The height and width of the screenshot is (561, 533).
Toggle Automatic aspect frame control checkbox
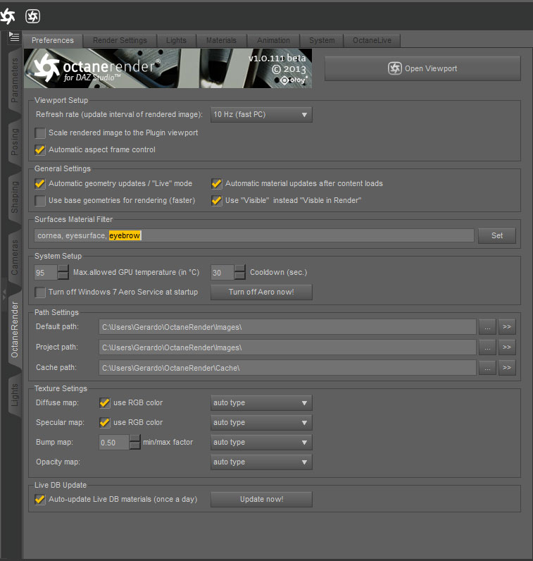point(40,150)
